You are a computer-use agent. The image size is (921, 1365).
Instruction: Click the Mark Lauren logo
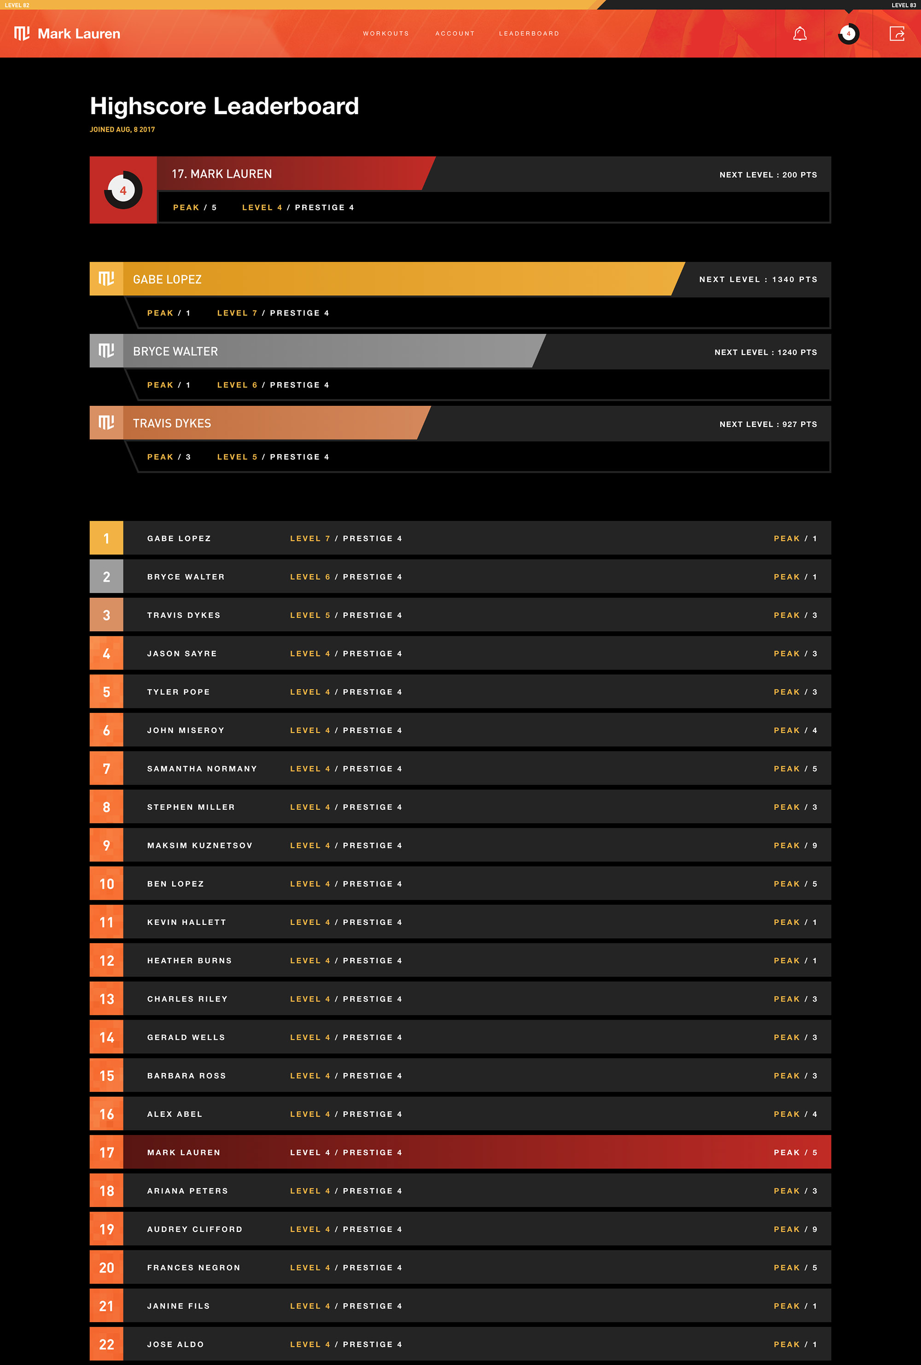pyautogui.click(x=67, y=34)
